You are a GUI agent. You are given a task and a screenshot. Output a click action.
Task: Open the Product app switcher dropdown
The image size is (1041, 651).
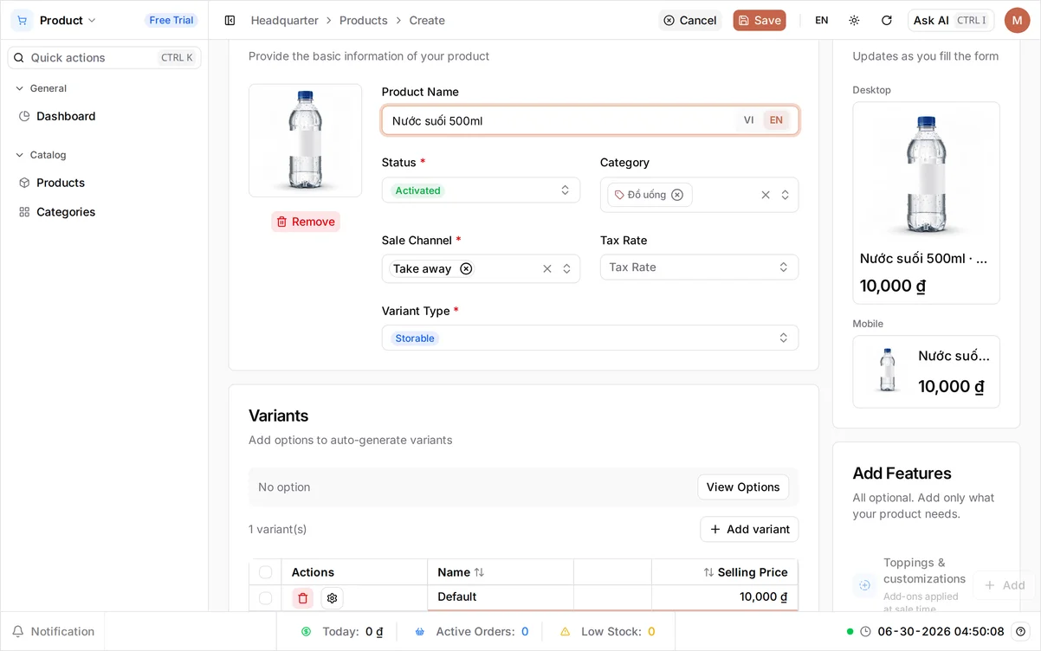[x=68, y=20]
